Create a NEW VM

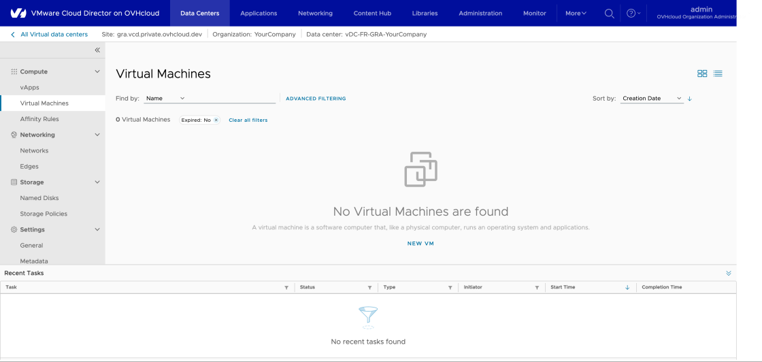point(420,244)
